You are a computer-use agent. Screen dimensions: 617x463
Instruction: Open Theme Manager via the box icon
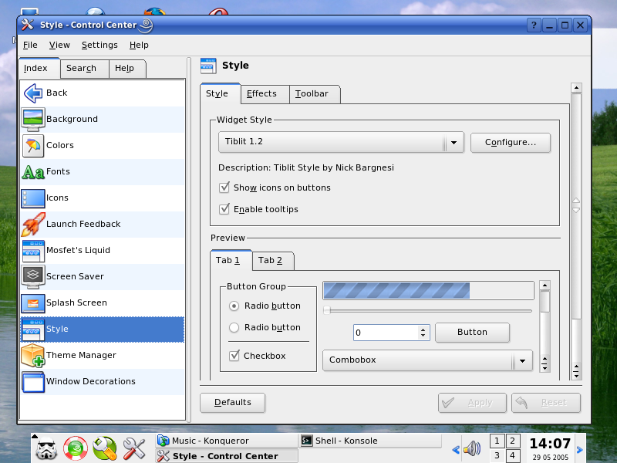point(33,355)
